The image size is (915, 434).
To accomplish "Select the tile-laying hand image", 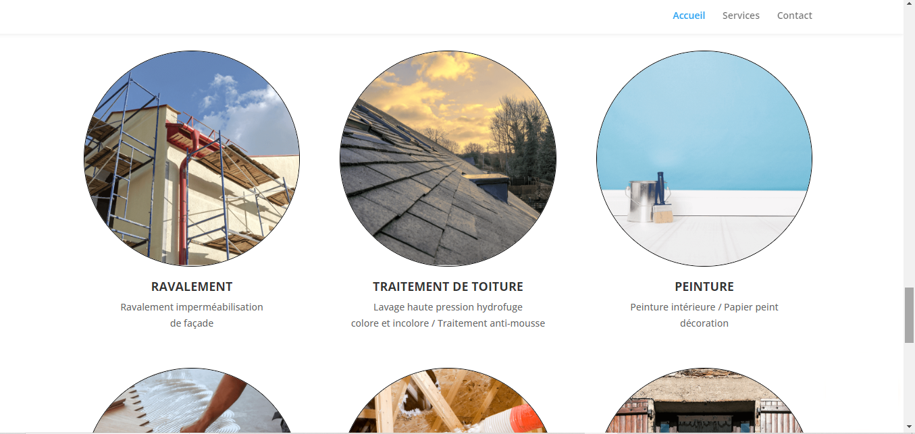I will point(192,400).
